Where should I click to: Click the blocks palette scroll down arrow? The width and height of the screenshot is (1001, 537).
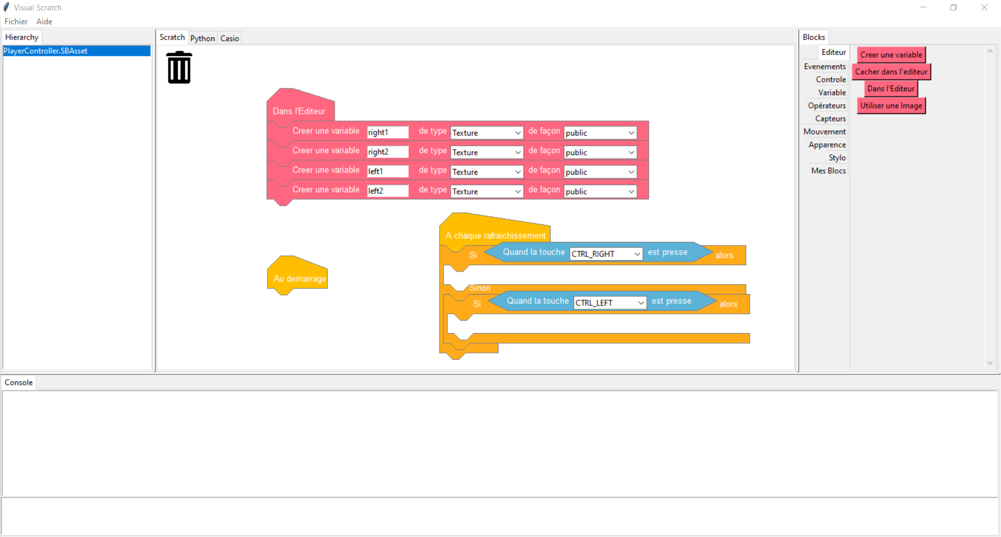pos(990,363)
